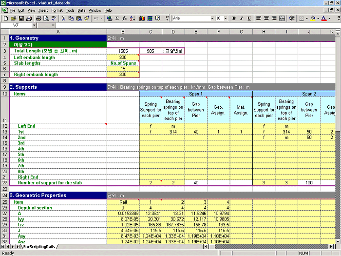This screenshot has height=256, width=341.
Task: Select the Format Painter brush
Action: coord(86,18)
